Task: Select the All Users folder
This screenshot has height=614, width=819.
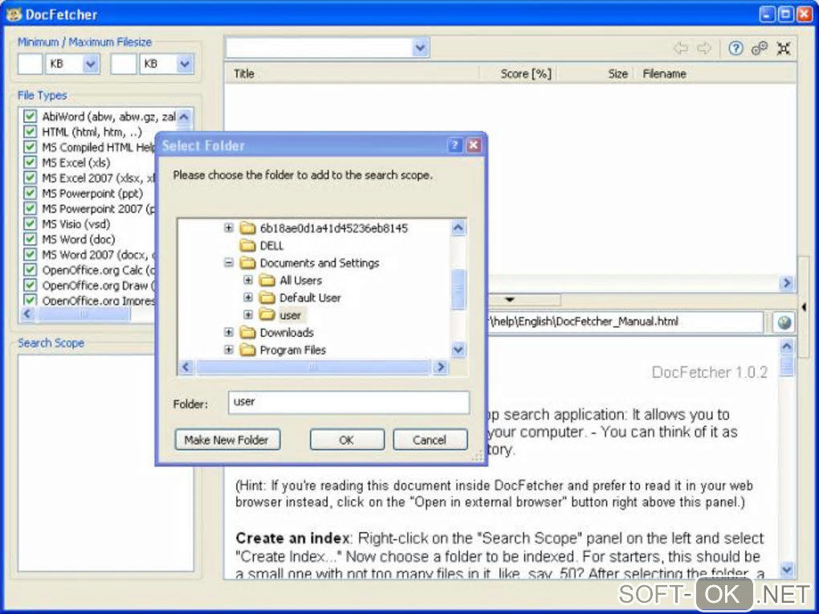Action: pyautogui.click(x=300, y=280)
